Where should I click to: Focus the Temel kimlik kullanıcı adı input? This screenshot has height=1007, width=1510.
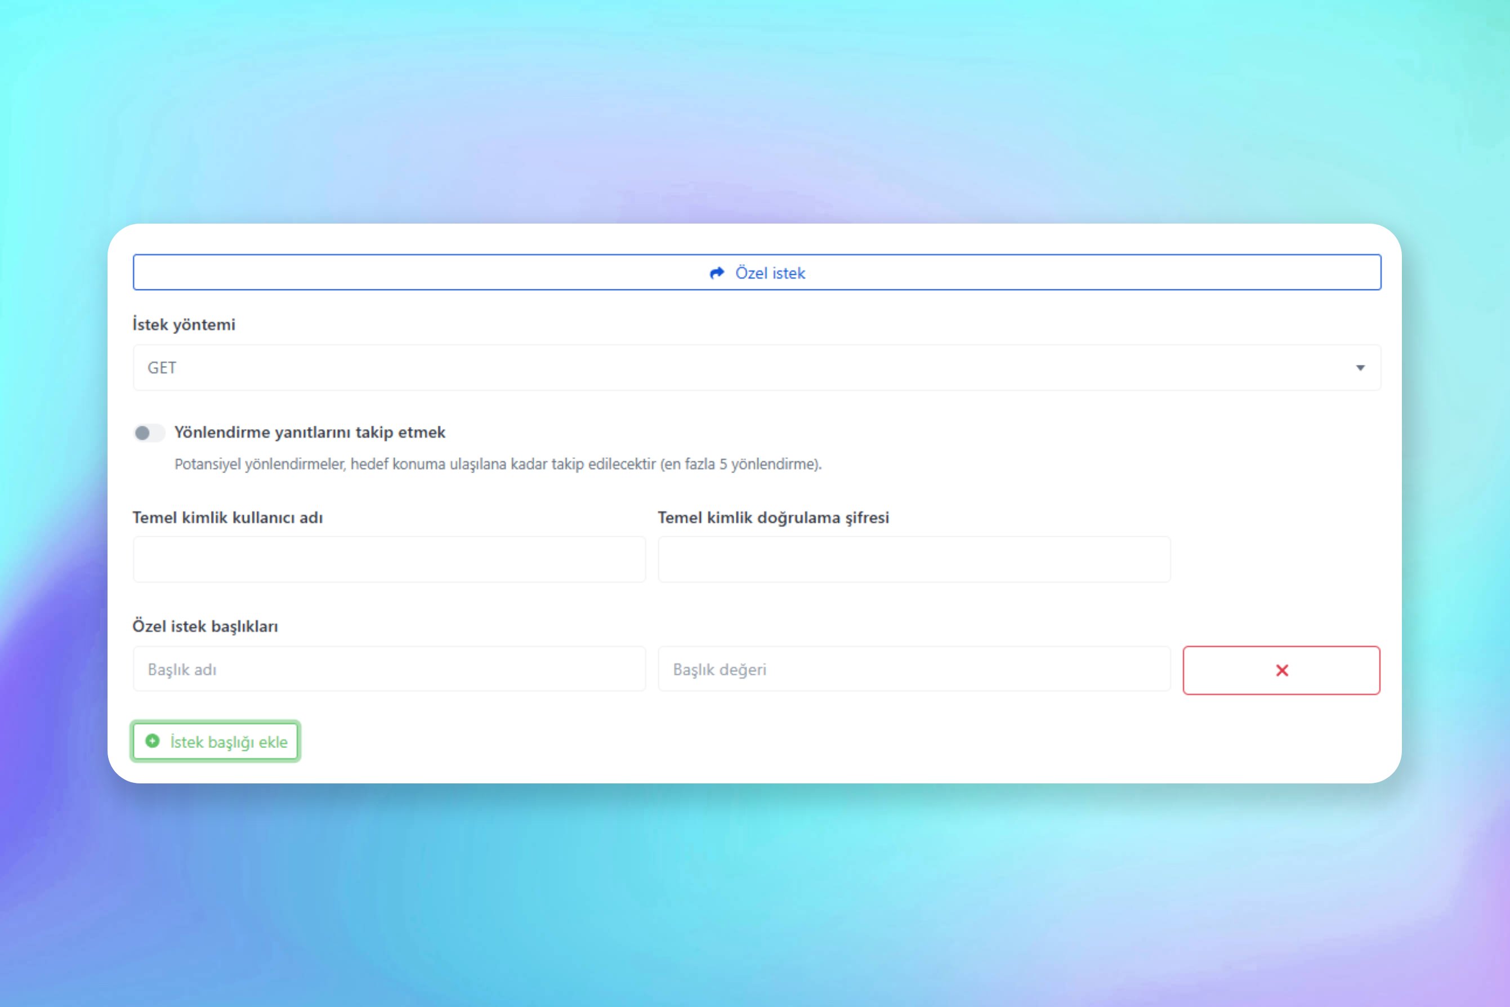pyautogui.click(x=389, y=559)
